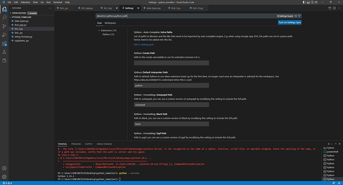The height and width of the screenshot is (185, 343).
Task: Clear the settings search input
Action: click(296, 16)
